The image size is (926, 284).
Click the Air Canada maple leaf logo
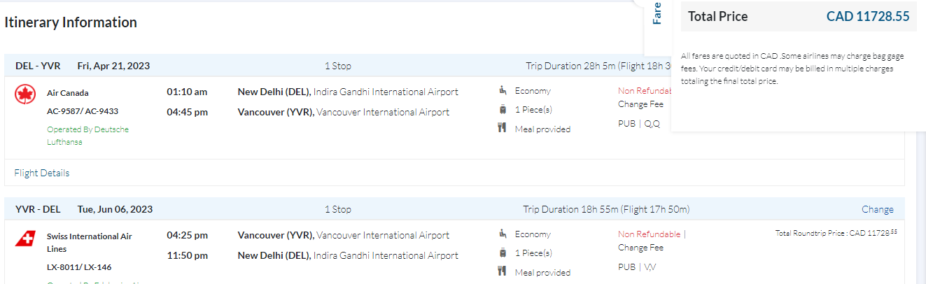pyautogui.click(x=25, y=94)
